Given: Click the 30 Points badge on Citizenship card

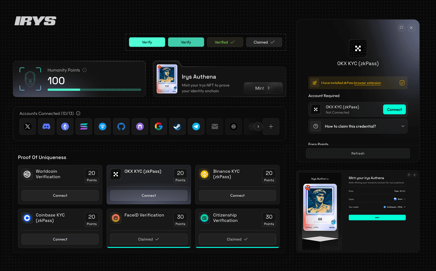Looking at the screenshot, I should tap(269, 219).
